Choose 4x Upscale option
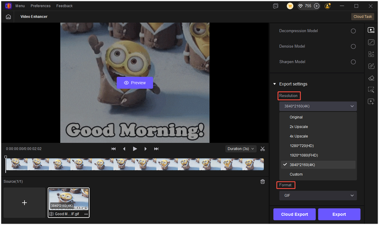 (x=318, y=136)
